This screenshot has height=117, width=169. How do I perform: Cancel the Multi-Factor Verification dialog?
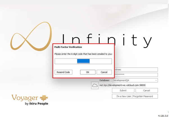pyautogui.click(x=104, y=72)
